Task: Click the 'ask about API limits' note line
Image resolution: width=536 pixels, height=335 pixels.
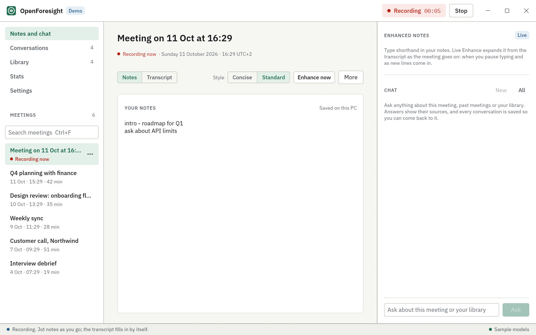Action: point(151,131)
